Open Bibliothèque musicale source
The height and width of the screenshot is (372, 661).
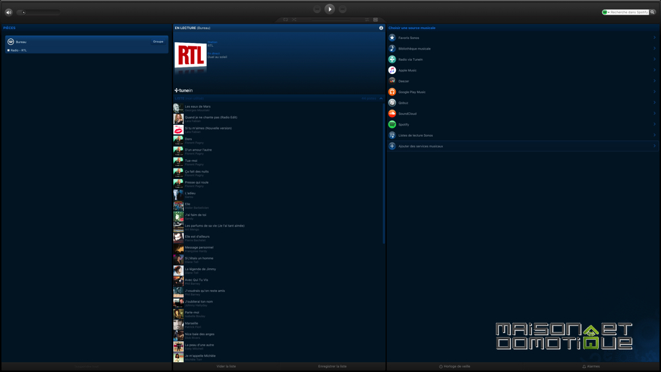click(523, 48)
